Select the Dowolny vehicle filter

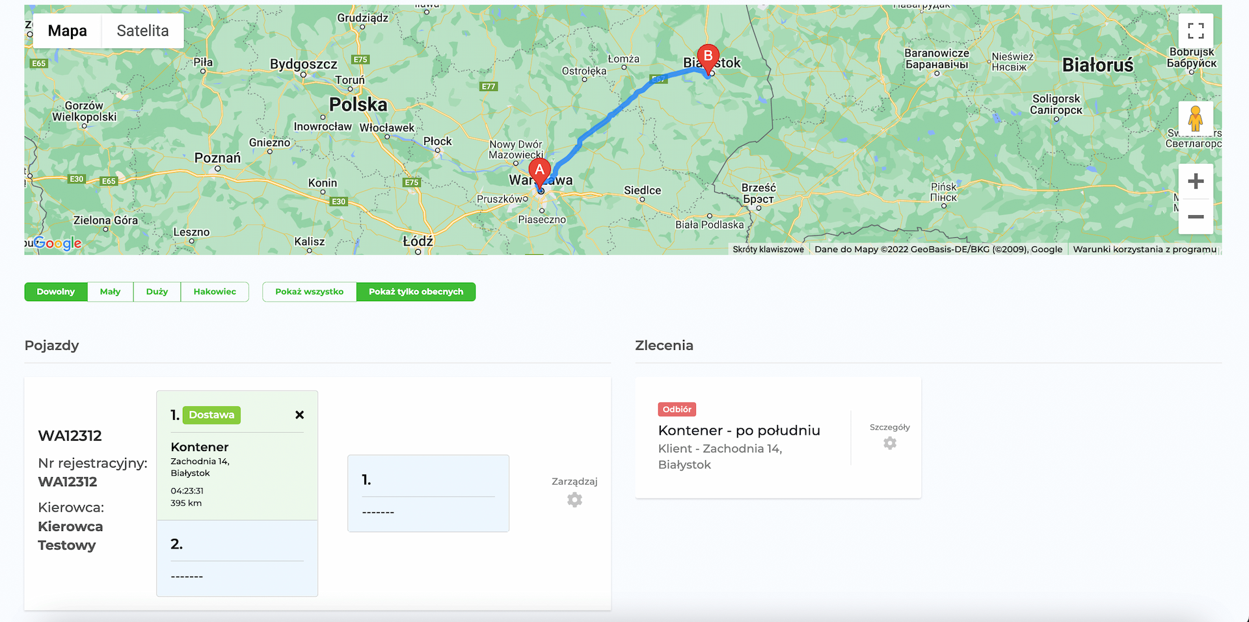[56, 292]
